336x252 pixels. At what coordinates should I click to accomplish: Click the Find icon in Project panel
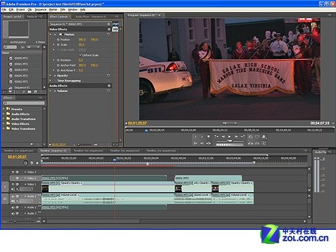[24, 92]
